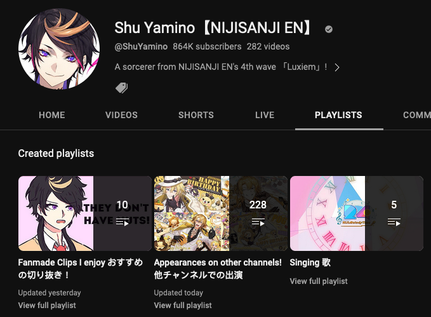Open Shu Yamino's round profile avatar

tap(59, 49)
